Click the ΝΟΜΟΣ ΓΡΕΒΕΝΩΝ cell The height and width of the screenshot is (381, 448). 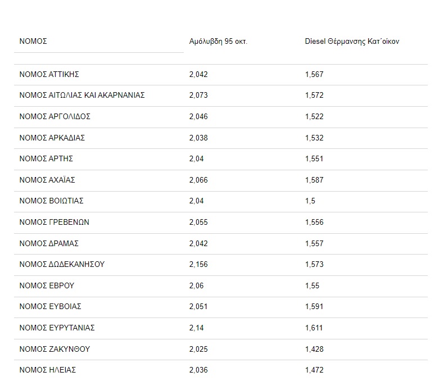pyautogui.click(x=54, y=223)
